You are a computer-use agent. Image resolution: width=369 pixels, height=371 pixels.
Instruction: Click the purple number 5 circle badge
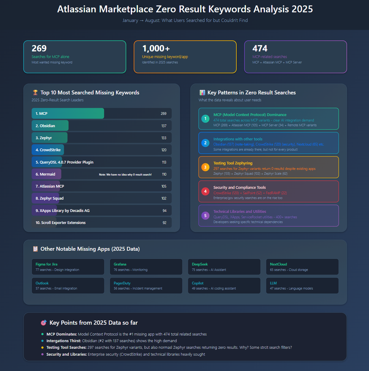205,215
